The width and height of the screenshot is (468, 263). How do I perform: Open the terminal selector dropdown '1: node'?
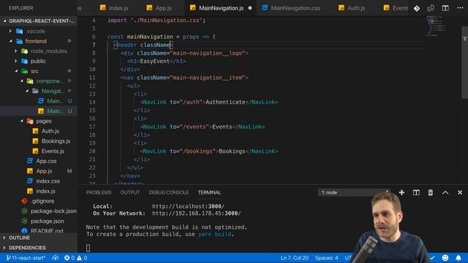pos(354,193)
